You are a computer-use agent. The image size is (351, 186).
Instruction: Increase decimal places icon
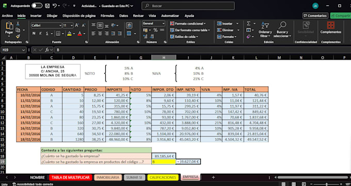[146, 37]
